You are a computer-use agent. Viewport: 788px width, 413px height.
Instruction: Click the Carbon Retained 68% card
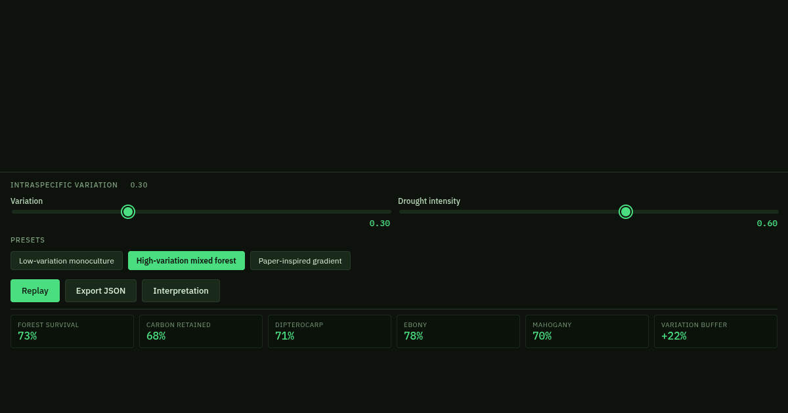201,331
